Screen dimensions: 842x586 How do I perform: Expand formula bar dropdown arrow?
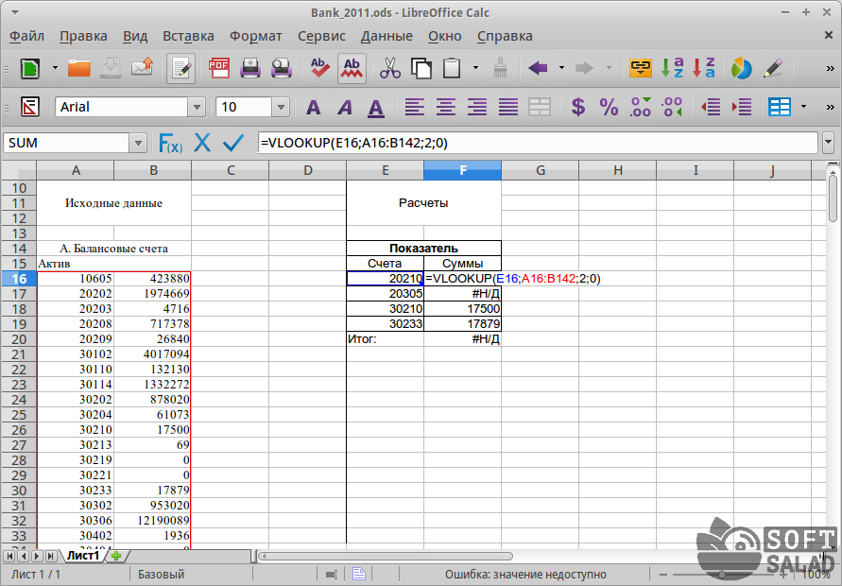point(828,143)
